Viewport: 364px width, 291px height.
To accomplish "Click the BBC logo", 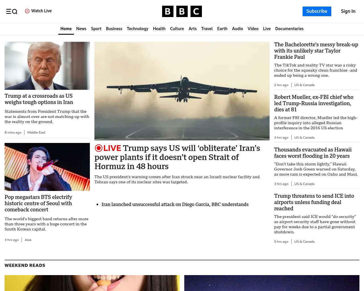I will click(182, 11).
